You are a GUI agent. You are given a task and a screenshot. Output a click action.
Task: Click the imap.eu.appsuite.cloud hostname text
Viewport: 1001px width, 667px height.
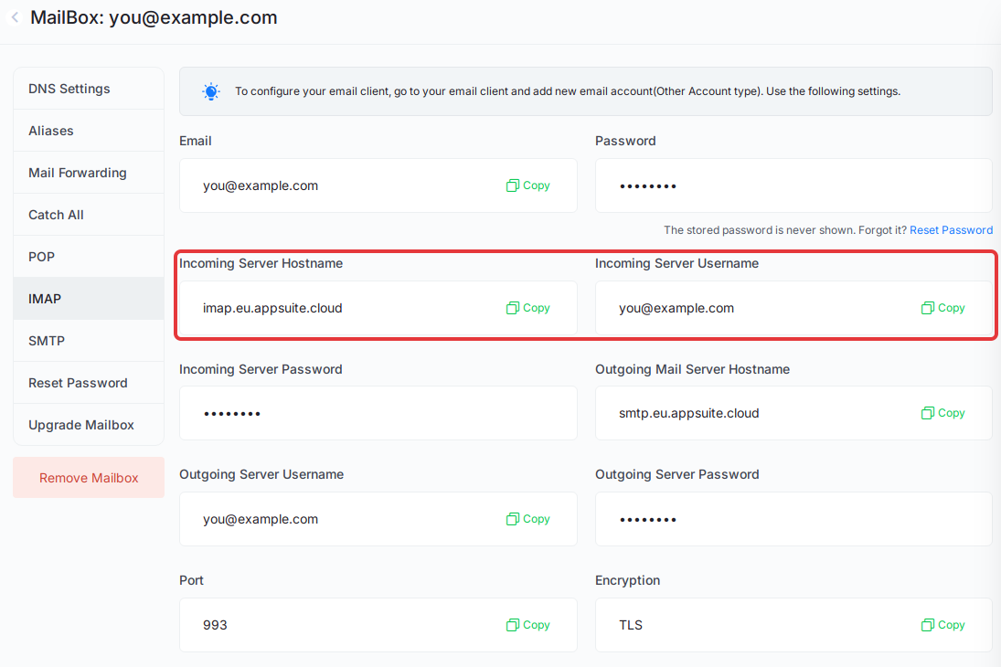pyautogui.click(x=272, y=309)
